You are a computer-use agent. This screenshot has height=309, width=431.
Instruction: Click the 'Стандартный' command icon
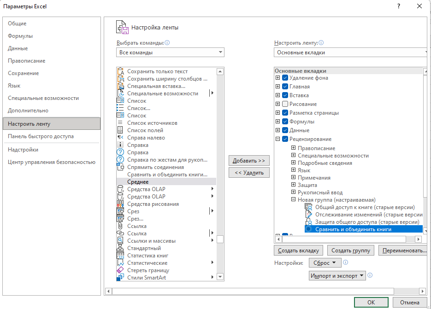pyautogui.click(x=120, y=248)
